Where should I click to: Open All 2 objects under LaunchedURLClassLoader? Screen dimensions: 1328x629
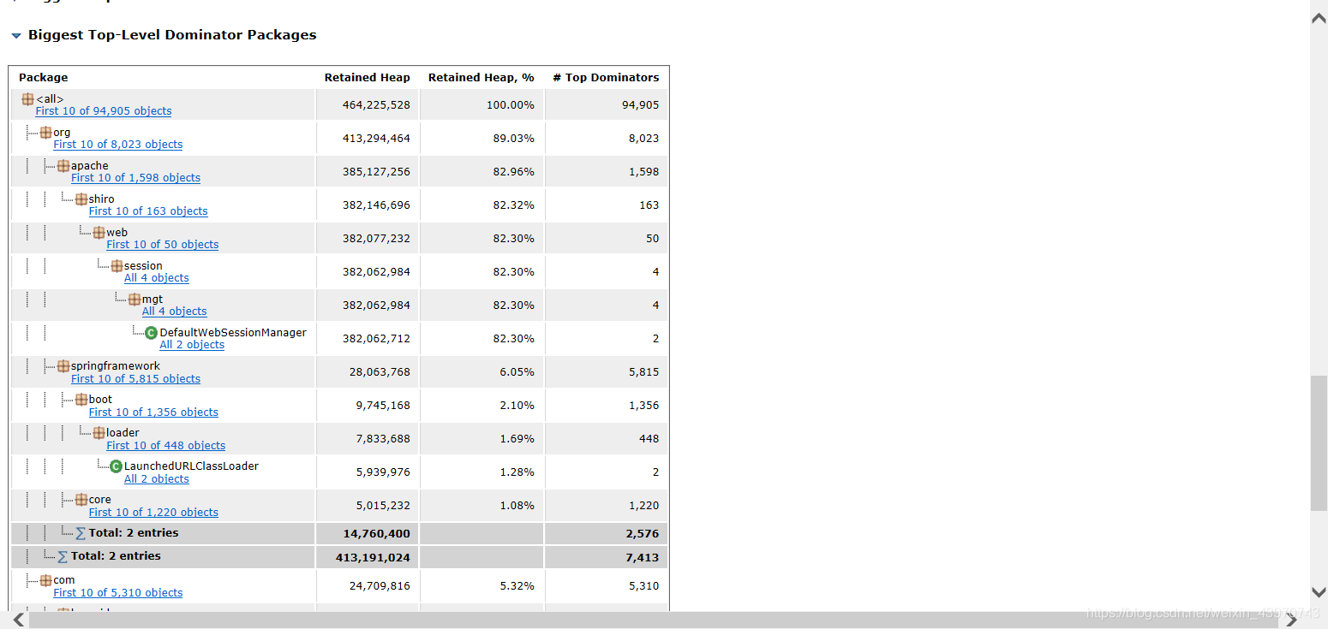tap(157, 479)
